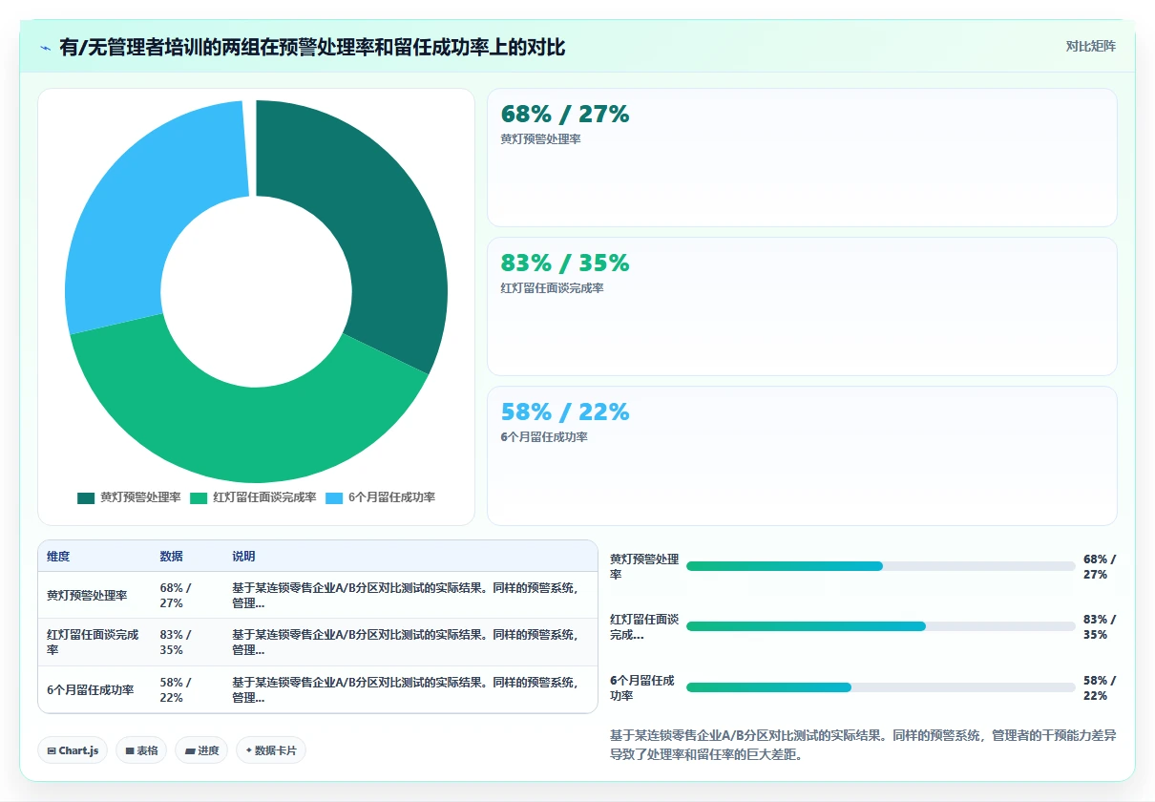Click the 58% / 22% progress value
Image resolution: width=1155 pixels, height=802 pixels.
point(1100,687)
